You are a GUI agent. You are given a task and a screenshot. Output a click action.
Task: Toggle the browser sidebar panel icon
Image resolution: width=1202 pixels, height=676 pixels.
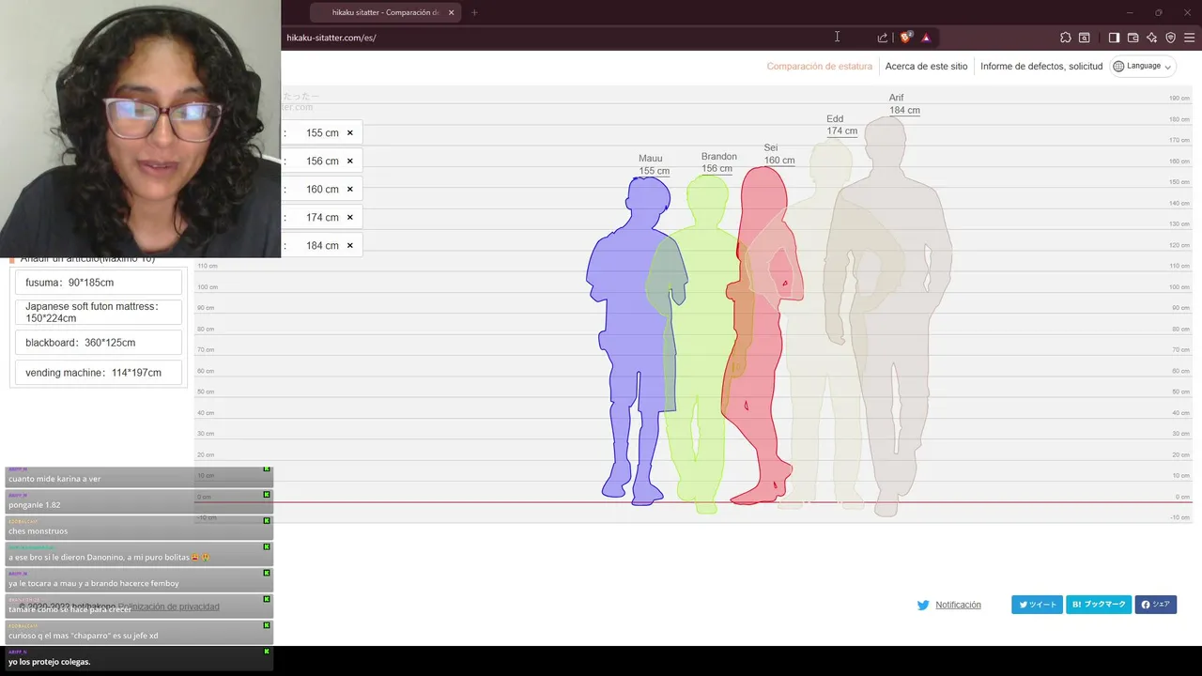[1114, 38]
